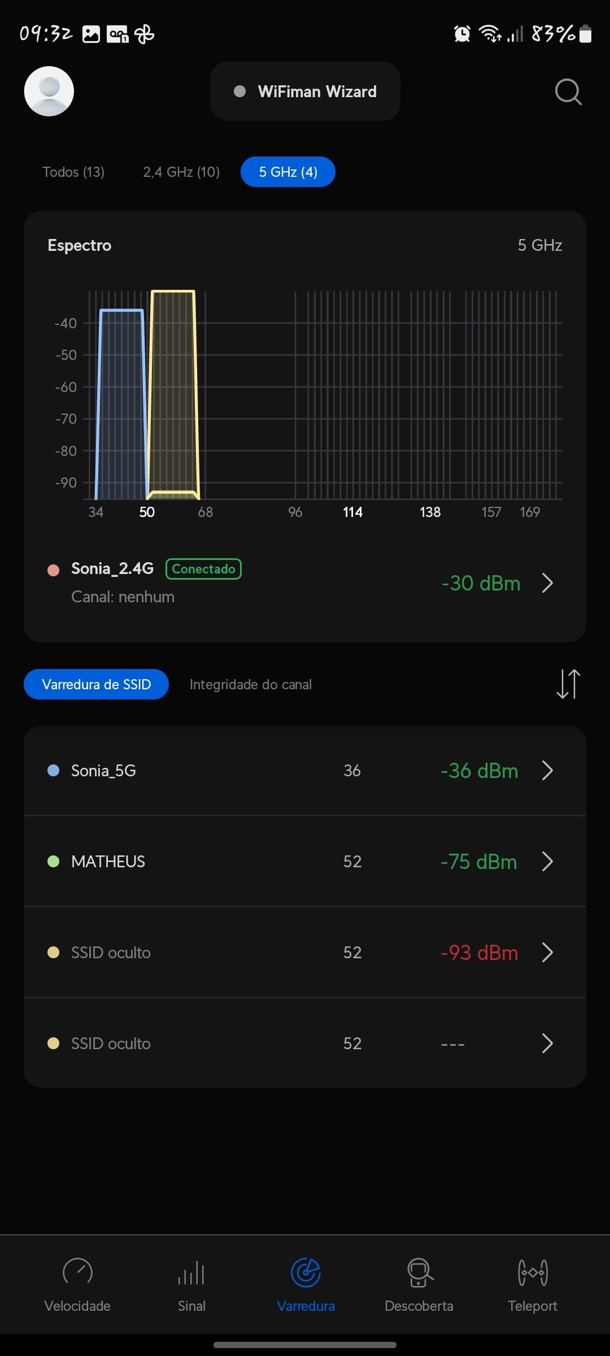The width and height of the screenshot is (610, 1356).
Task: Open the SSID oculto row with -93 dBm
Action: [305, 953]
